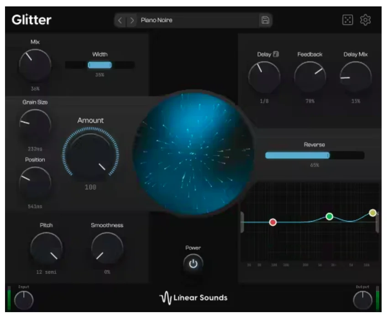
Task: Go to next preset arrow
Action: (x=132, y=20)
